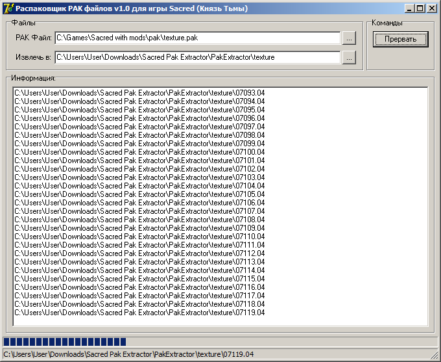Click the Команды group label
The image size is (441, 362).
click(387, 23)
